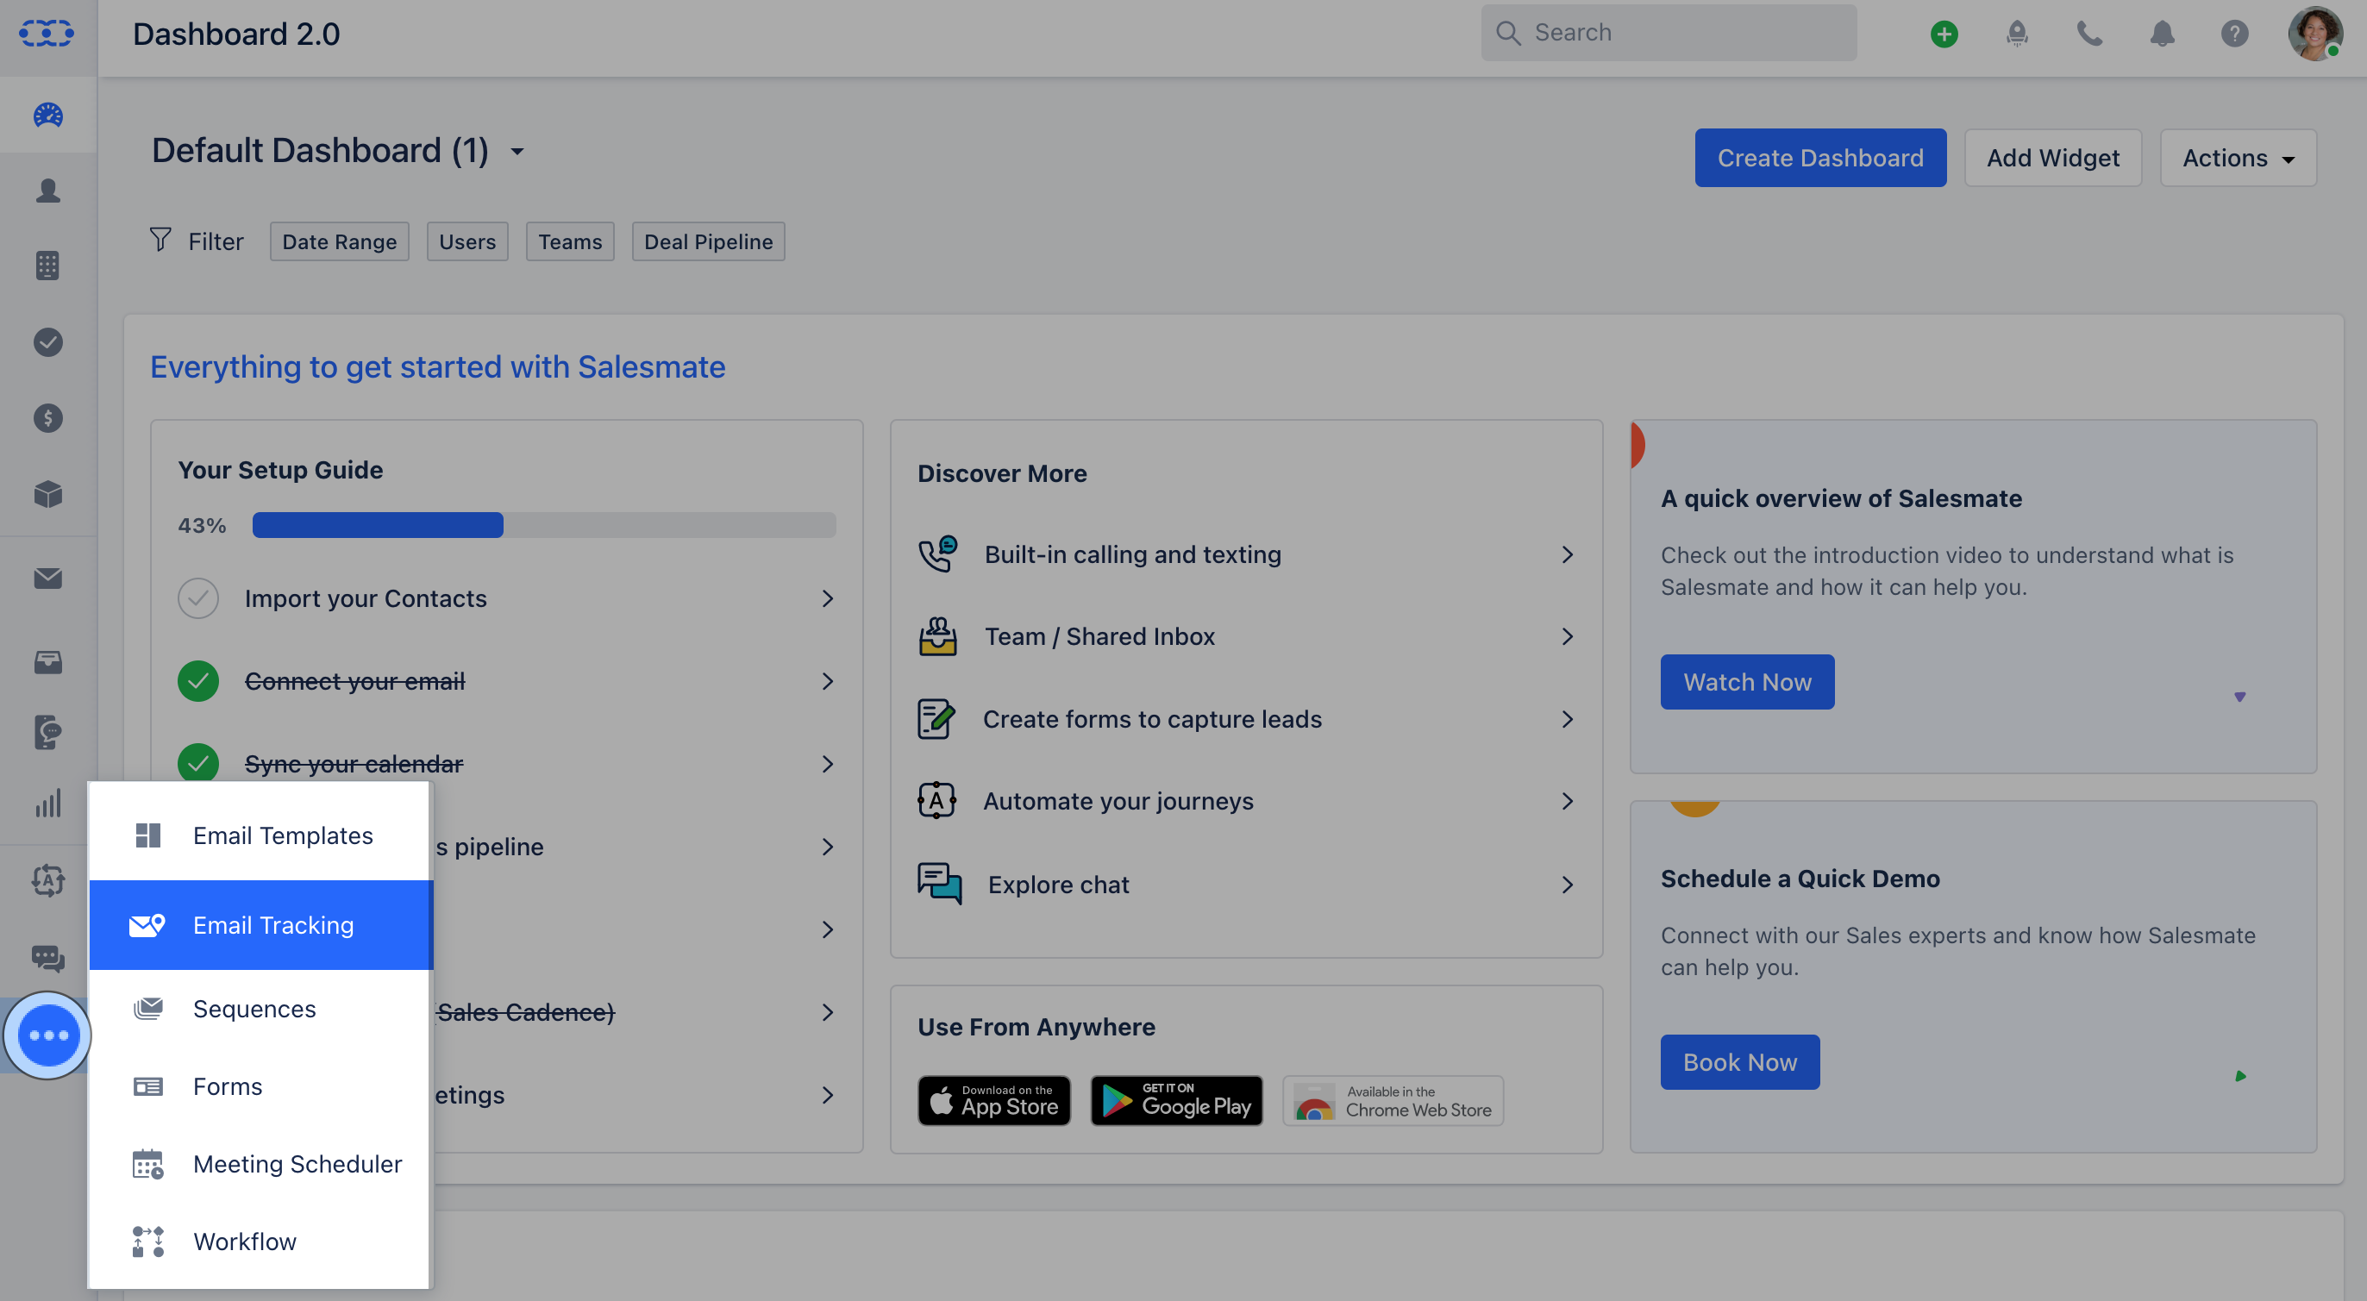Image resolution: width=2367 pixels, height=1301 pixels.
Task: Expand Team / Shared Inbox chevron
Action: coord(1568,635)
